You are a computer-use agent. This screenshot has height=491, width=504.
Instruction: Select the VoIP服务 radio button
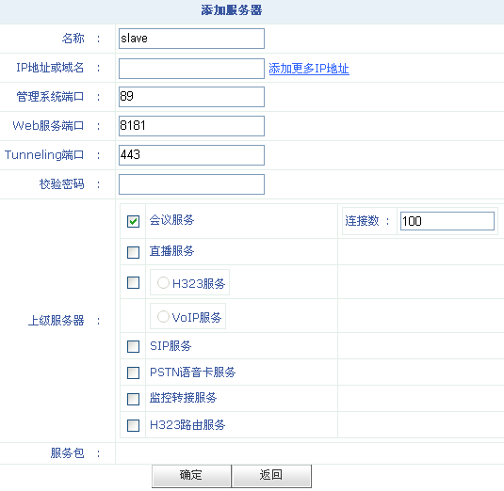pos(163,316)
